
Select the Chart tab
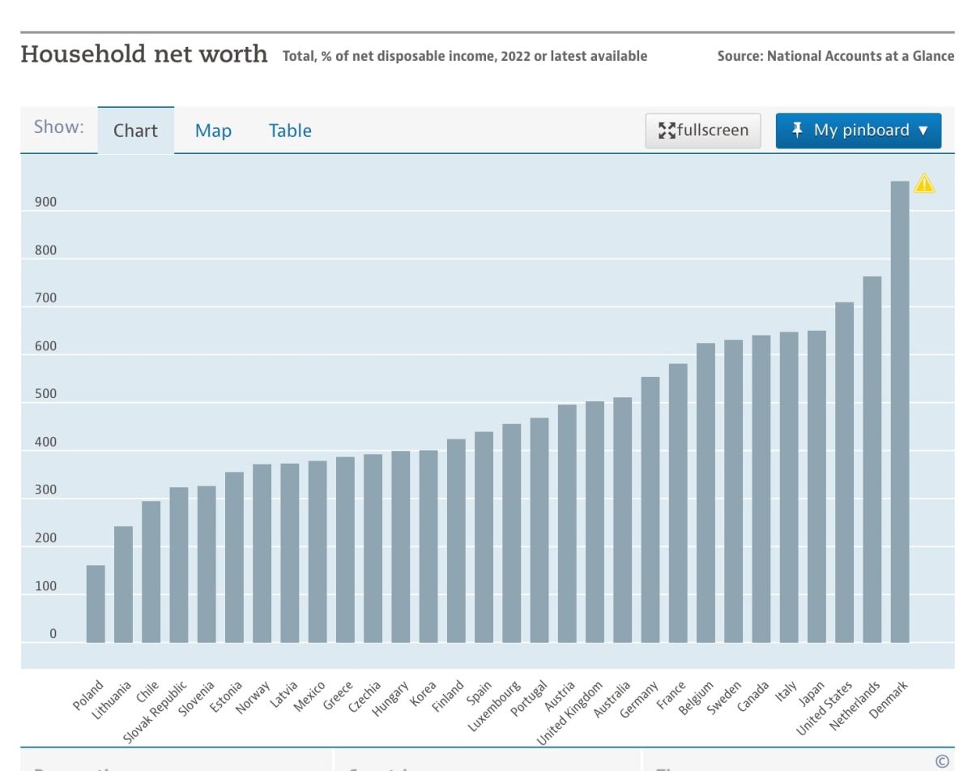tap(135, 131)
